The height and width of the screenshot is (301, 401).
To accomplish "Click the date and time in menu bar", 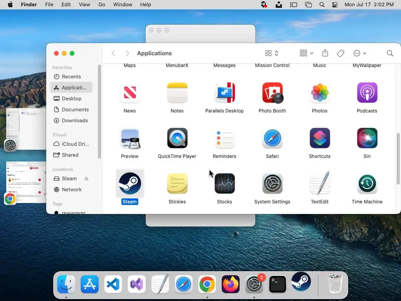I will [x=369, y=5].
